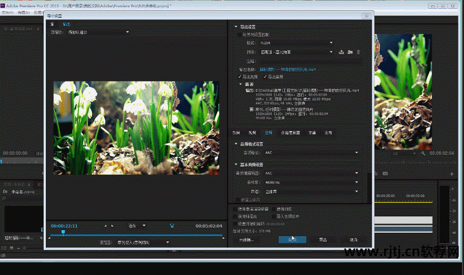464x275 pixels.
Task: Click the blue preview timeline bar
Action: click(x=136, y=235)
